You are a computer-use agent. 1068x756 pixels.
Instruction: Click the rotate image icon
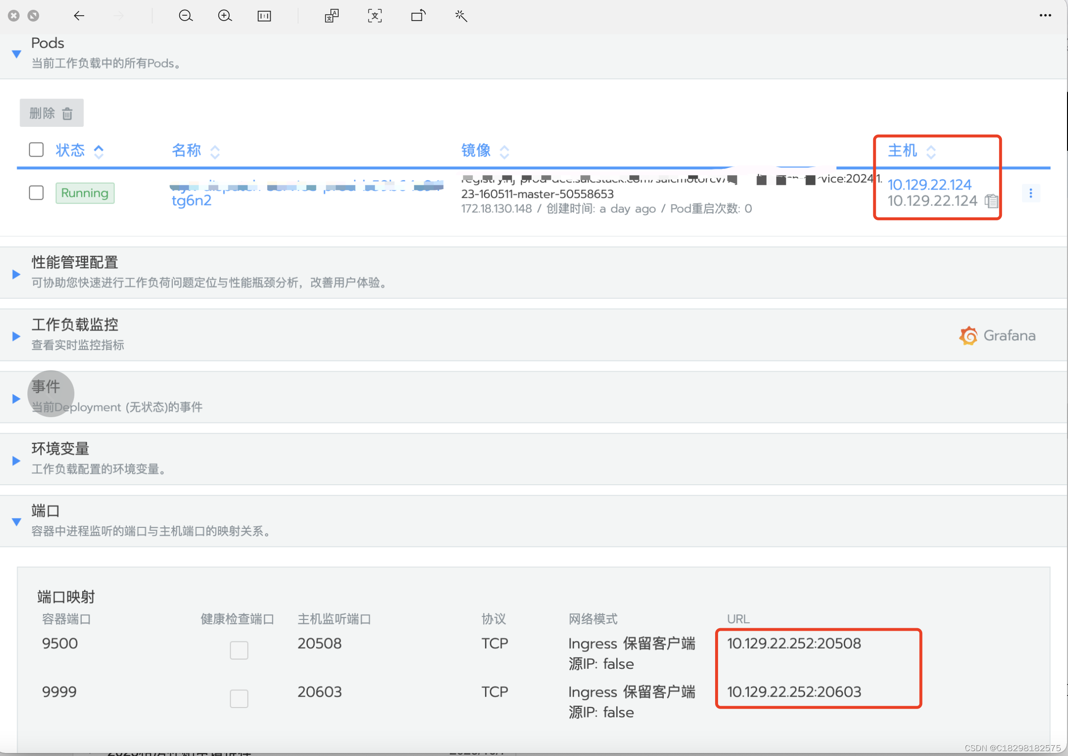coord(417,16)
